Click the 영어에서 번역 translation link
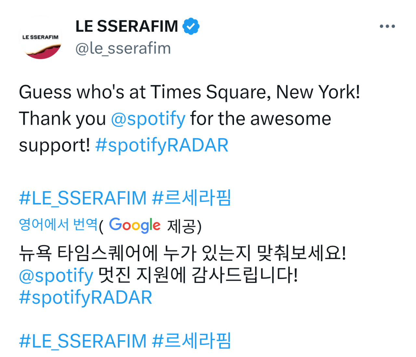The width and height of the screenshot is (416, 357). pyautogui.click(x=58, y=224)
